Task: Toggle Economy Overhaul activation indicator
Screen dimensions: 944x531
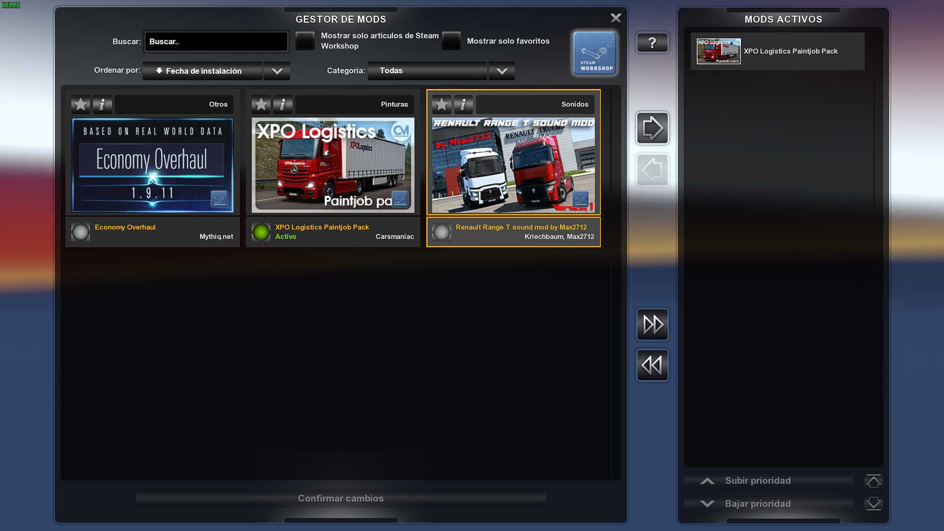Action: coord(81,232)
